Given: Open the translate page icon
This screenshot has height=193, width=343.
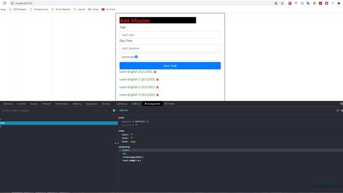Looking at the screenshot, I should click(x=276, y=3).
